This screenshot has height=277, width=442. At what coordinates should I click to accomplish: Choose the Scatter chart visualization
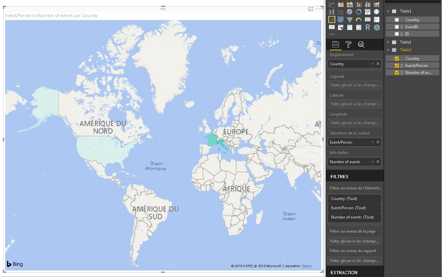click(341, 12)
